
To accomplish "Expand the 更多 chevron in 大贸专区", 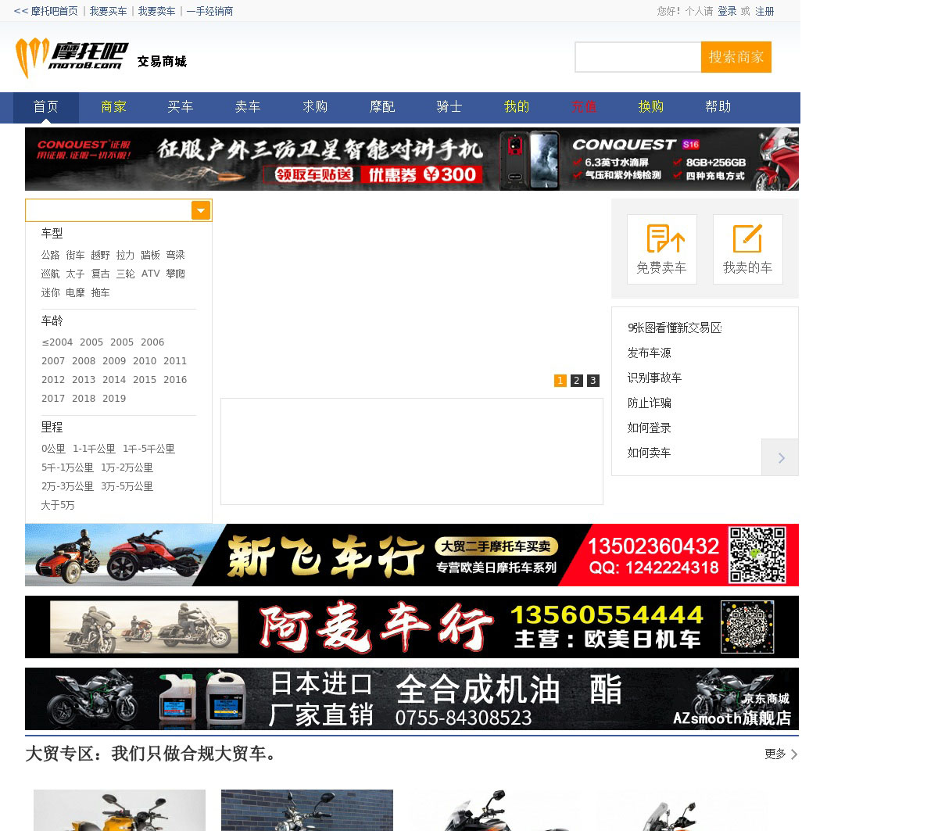I will coord(794,754).
